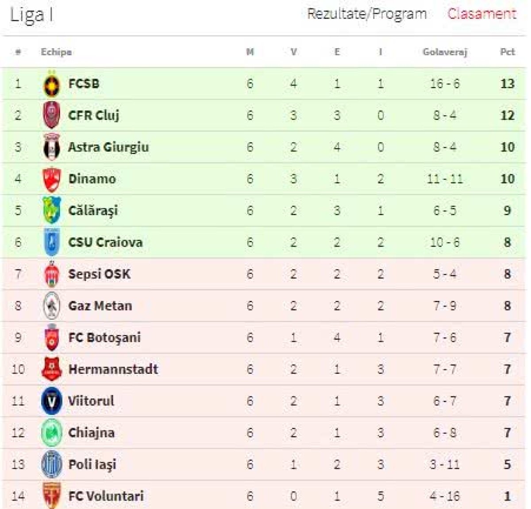Viewport: 531px width, 509px height.
Task: Click the FCSB club crest
Action: point(52,83)
